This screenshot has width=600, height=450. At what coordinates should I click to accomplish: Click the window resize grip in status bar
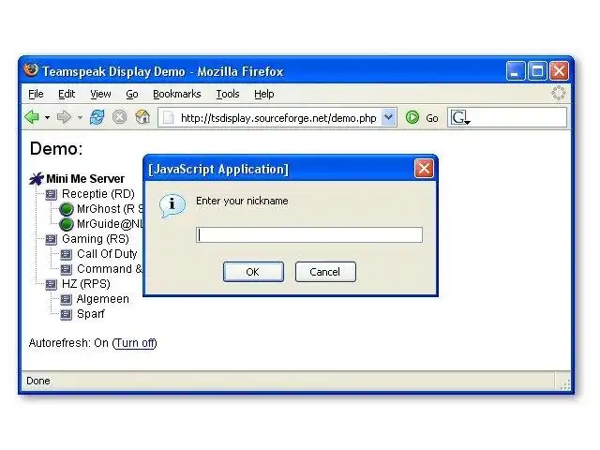(x=564, y=383)
